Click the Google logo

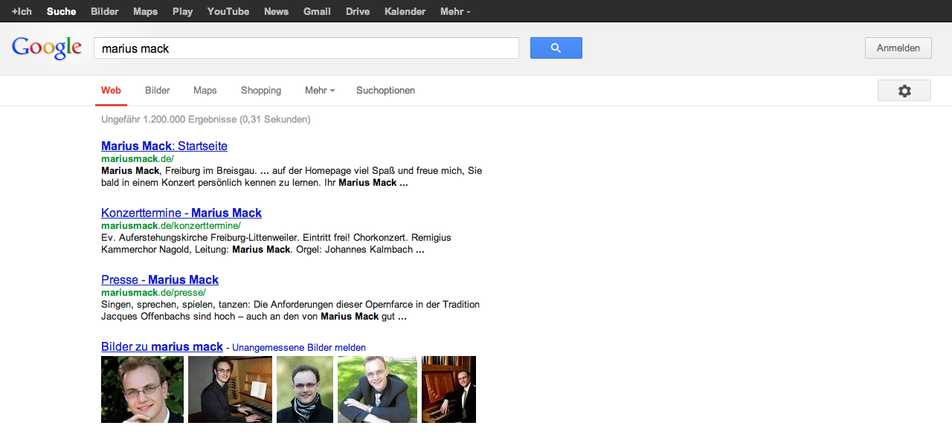click(x=46, y=48)
